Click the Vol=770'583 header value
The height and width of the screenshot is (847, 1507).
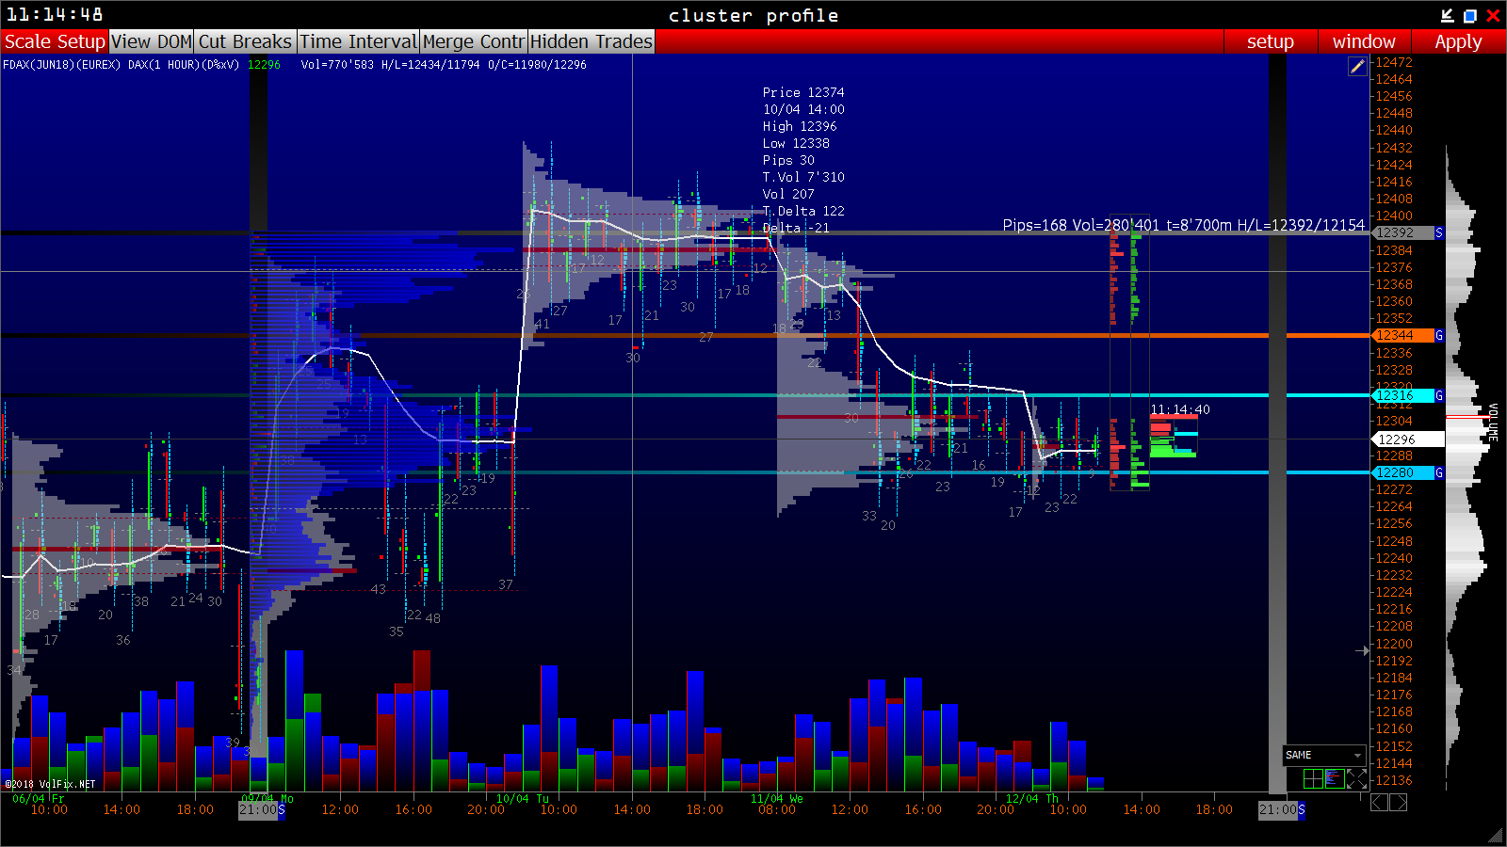(x=337, y=65)
